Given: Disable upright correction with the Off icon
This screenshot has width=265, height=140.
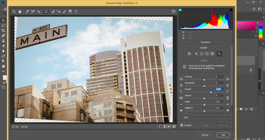Looking at the screenshot, I should coord(189,54).
